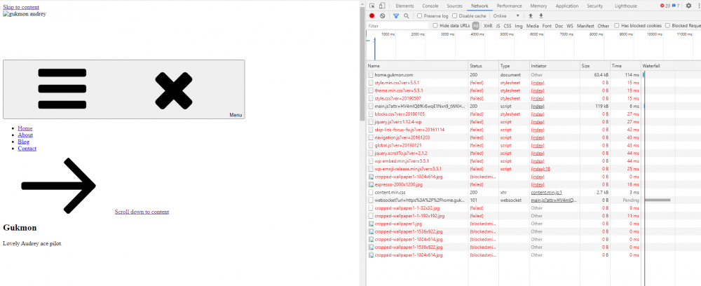Filter requests by Doc type
The width and height of the screenshot is (701, 286).
[x=559, y=25]
